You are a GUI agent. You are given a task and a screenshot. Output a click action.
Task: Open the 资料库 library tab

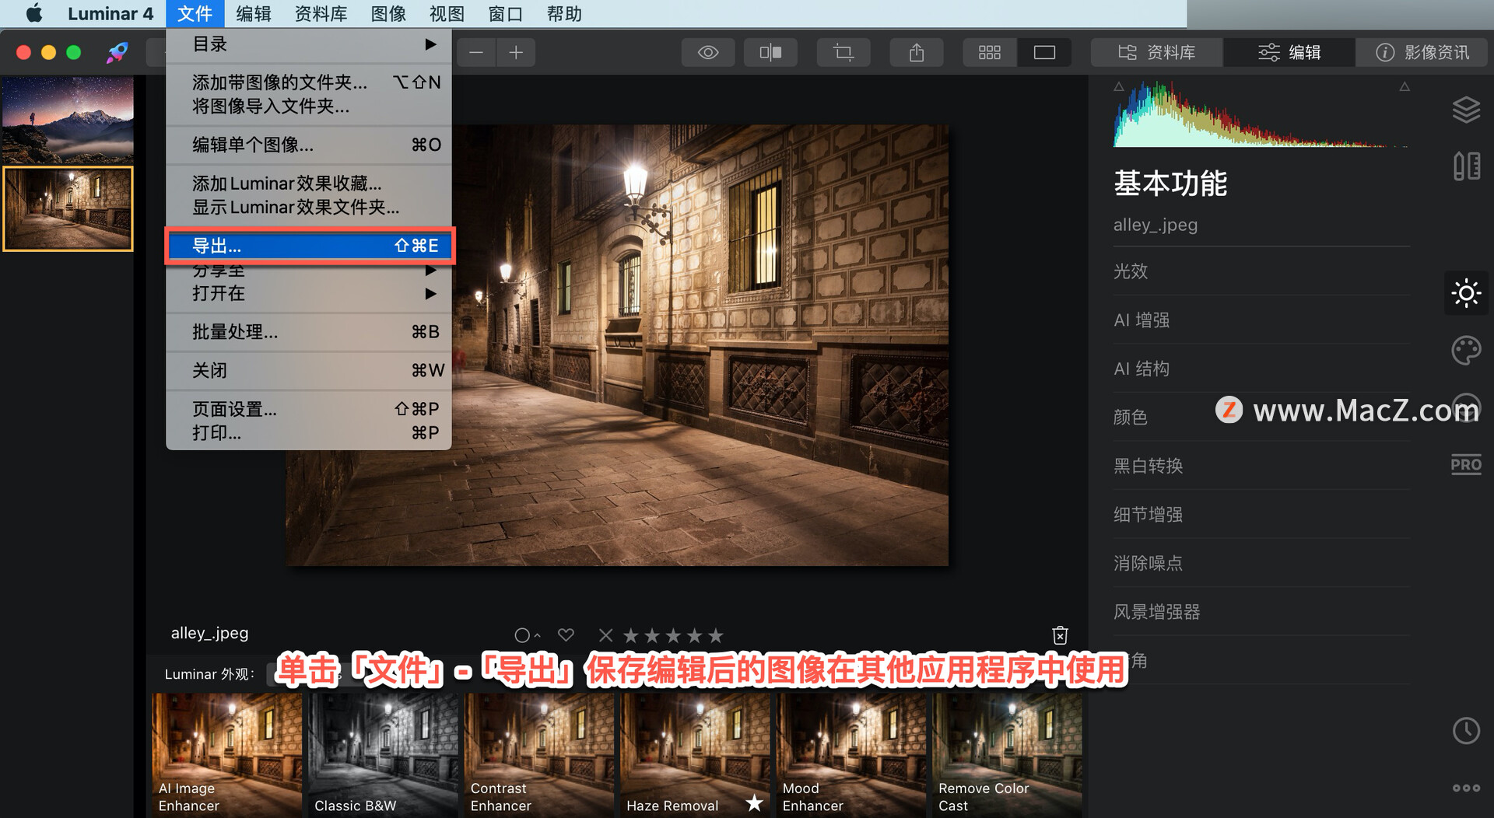(1157, 52)
